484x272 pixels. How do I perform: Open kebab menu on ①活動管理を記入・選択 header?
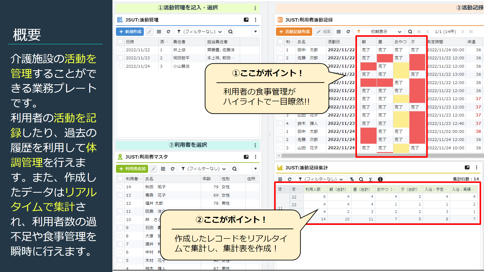tap(255, 8)
